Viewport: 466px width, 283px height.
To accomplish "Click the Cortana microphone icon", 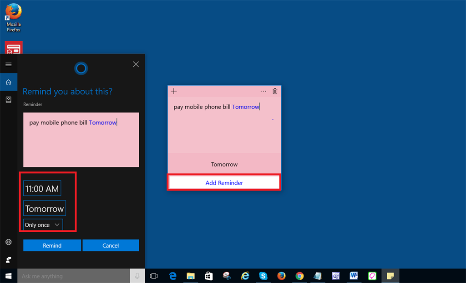I will coord(137,276).
